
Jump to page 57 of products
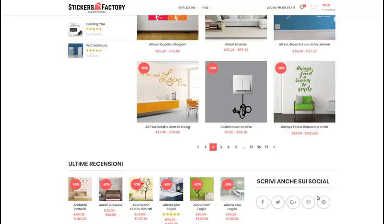click(x=266, y=147)
